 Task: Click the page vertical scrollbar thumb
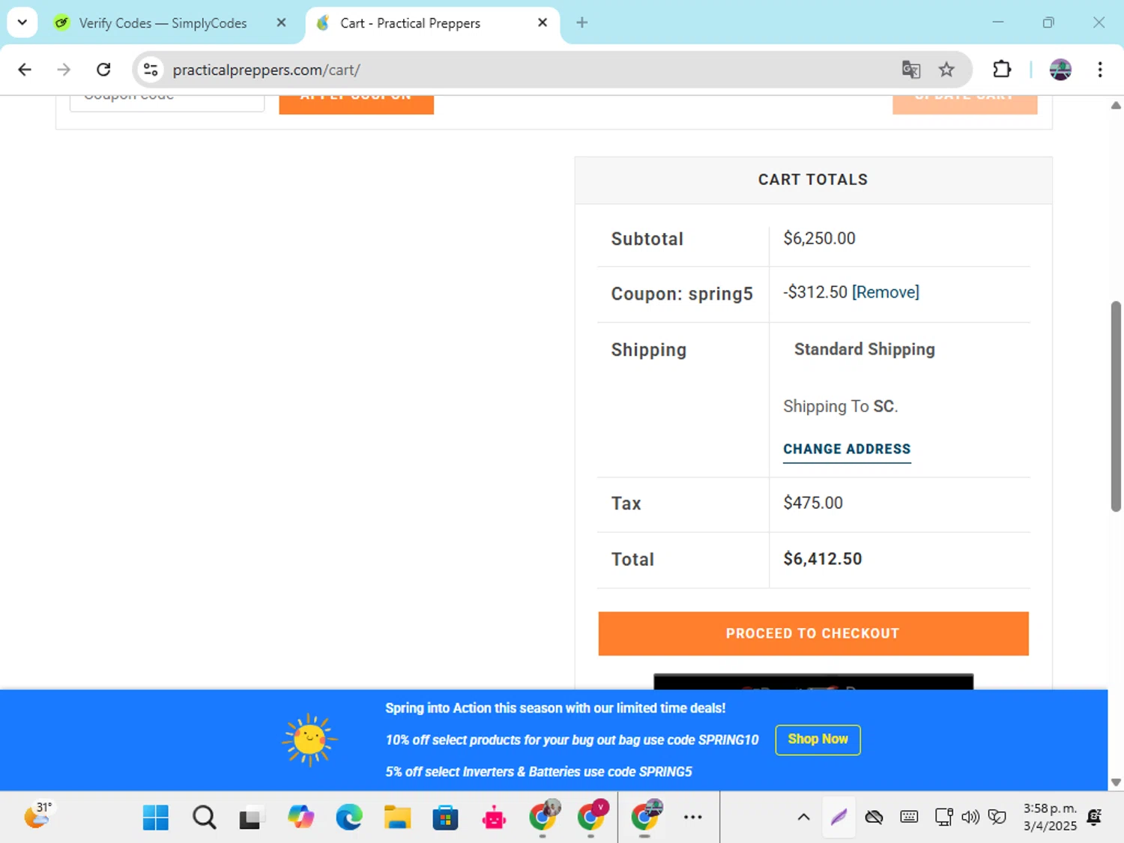[x=1116, y=406]
